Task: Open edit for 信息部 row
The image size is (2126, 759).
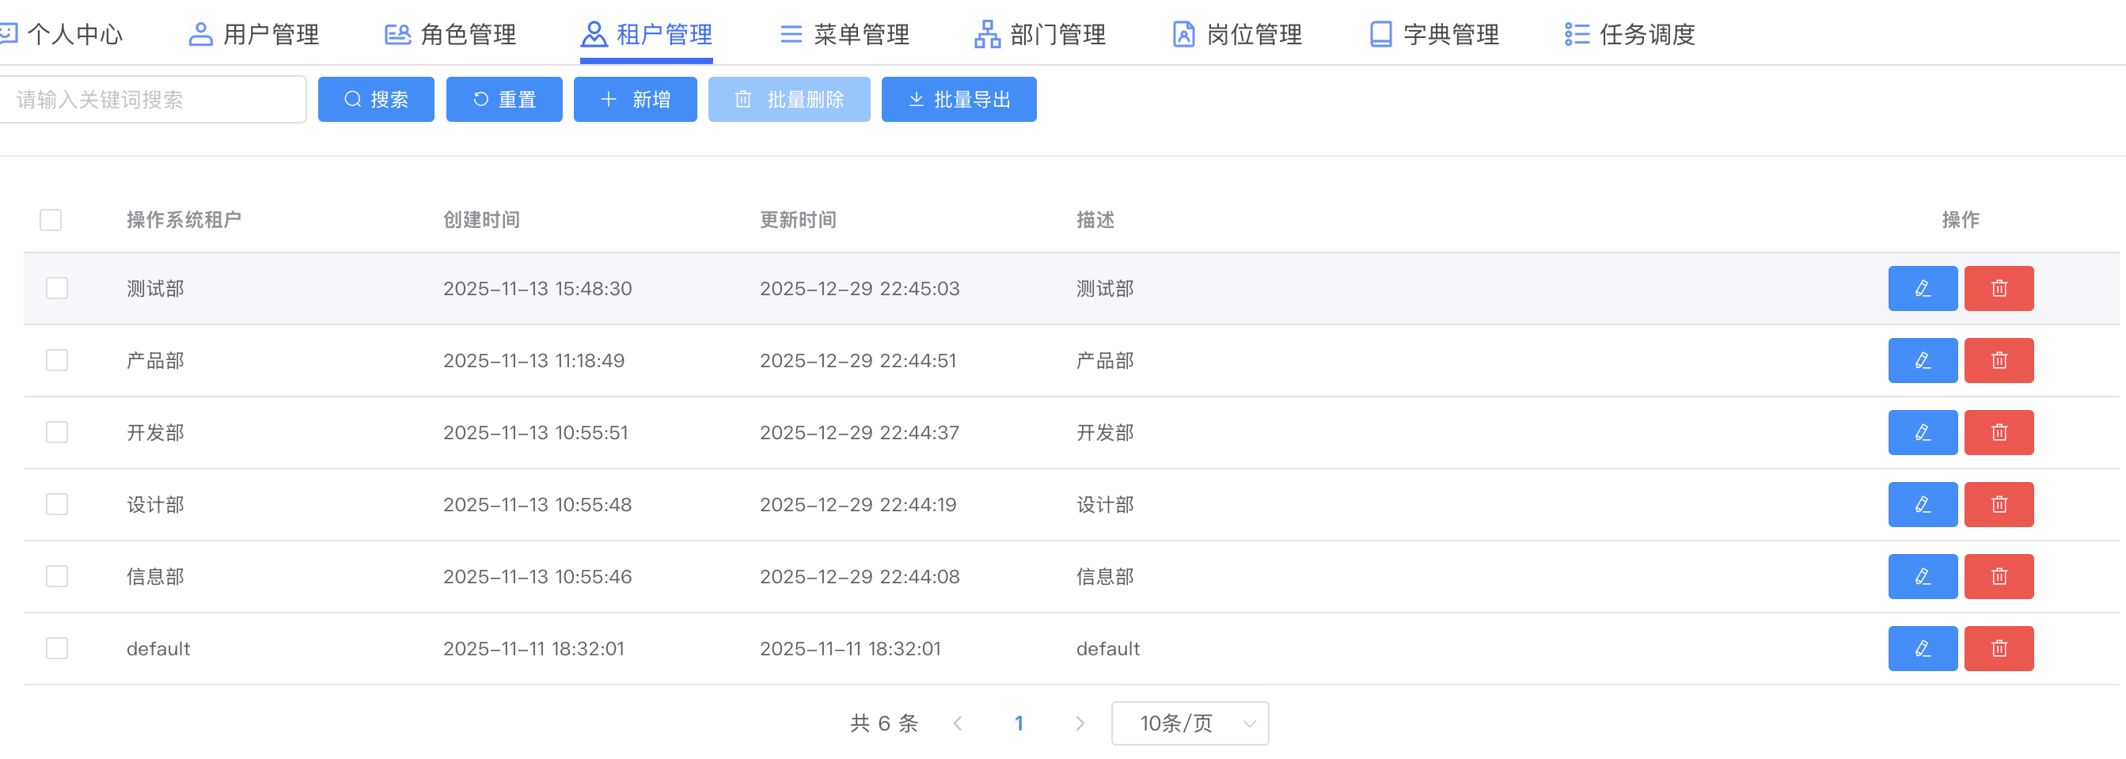Action: click(1922, 576)
